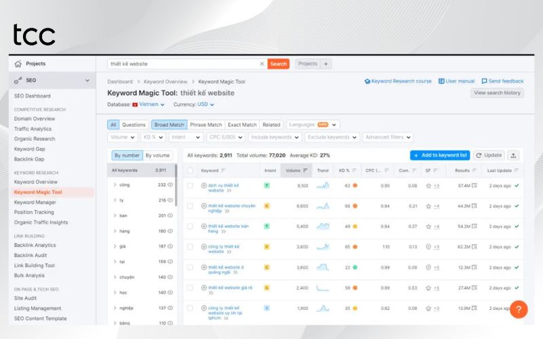This screenshot has width=543, height=339.
Task: Select the Phrase Match tab
Action: coord(206,125)
